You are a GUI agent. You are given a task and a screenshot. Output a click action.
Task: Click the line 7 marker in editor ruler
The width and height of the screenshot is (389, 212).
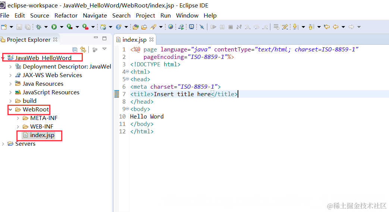(x=117, y=94)
